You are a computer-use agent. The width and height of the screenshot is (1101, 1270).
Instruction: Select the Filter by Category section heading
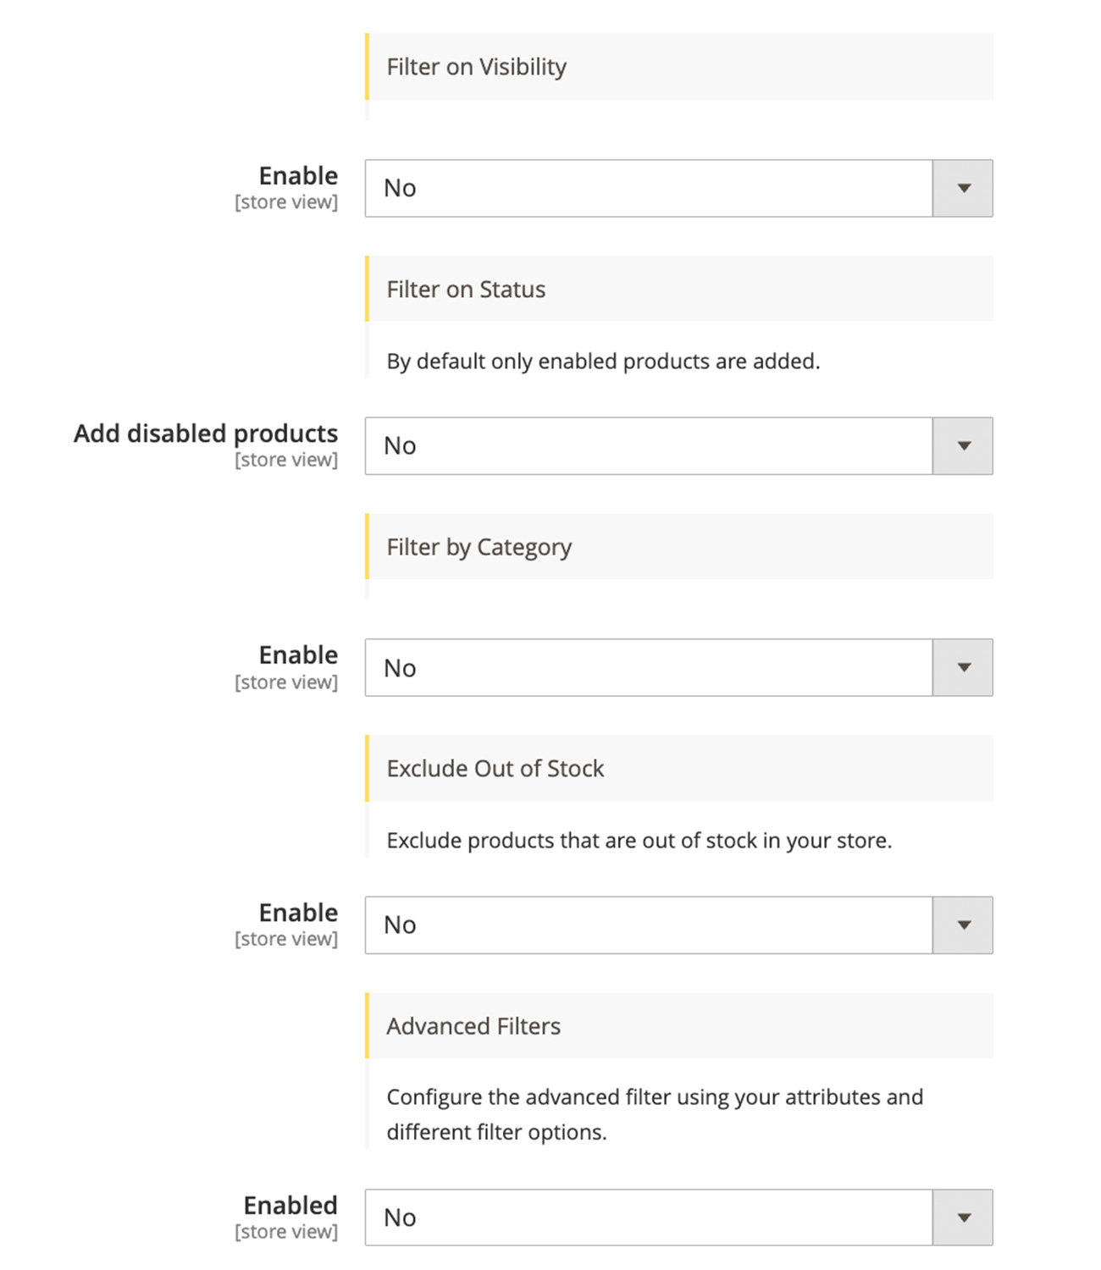coord(479,547)
